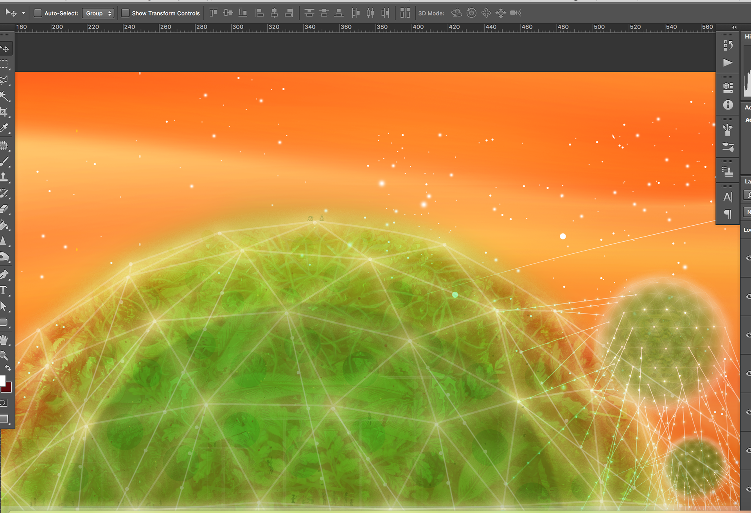Enable the Auto-Select checkbox
Image resolution: width=751 pixels, height=513 pixels.
pyautogui.click(x=38, y=13)
